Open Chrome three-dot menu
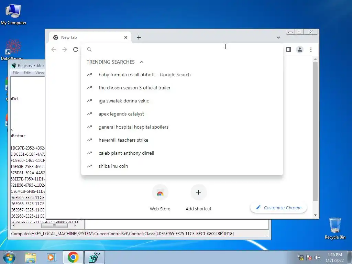 click(311, 49)
